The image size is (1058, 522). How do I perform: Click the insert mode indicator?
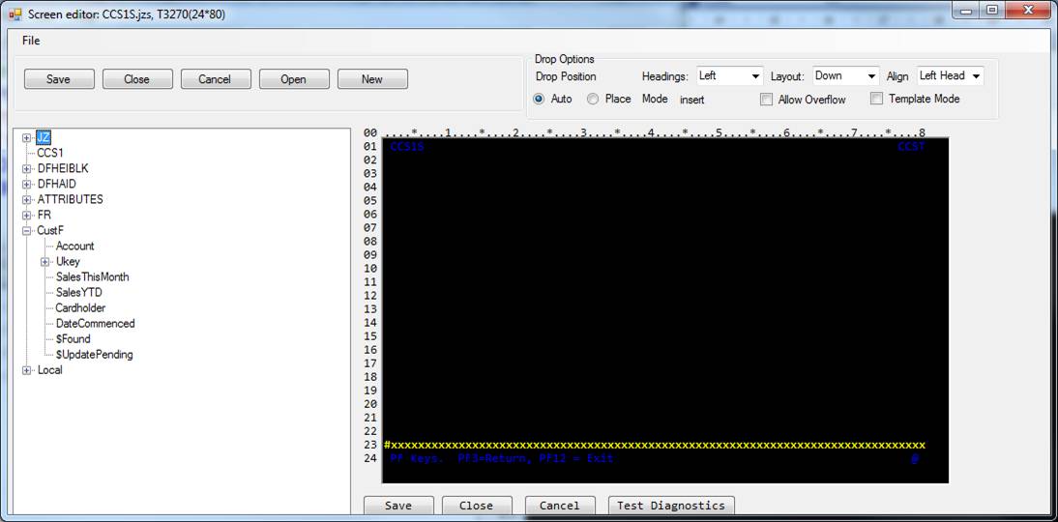coord(691,100)
